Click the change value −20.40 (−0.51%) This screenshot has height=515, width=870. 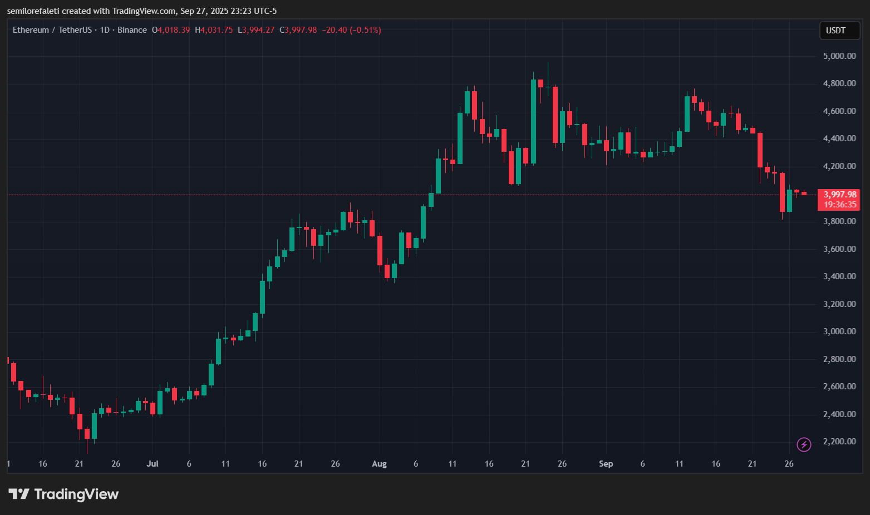click(352, 30)
